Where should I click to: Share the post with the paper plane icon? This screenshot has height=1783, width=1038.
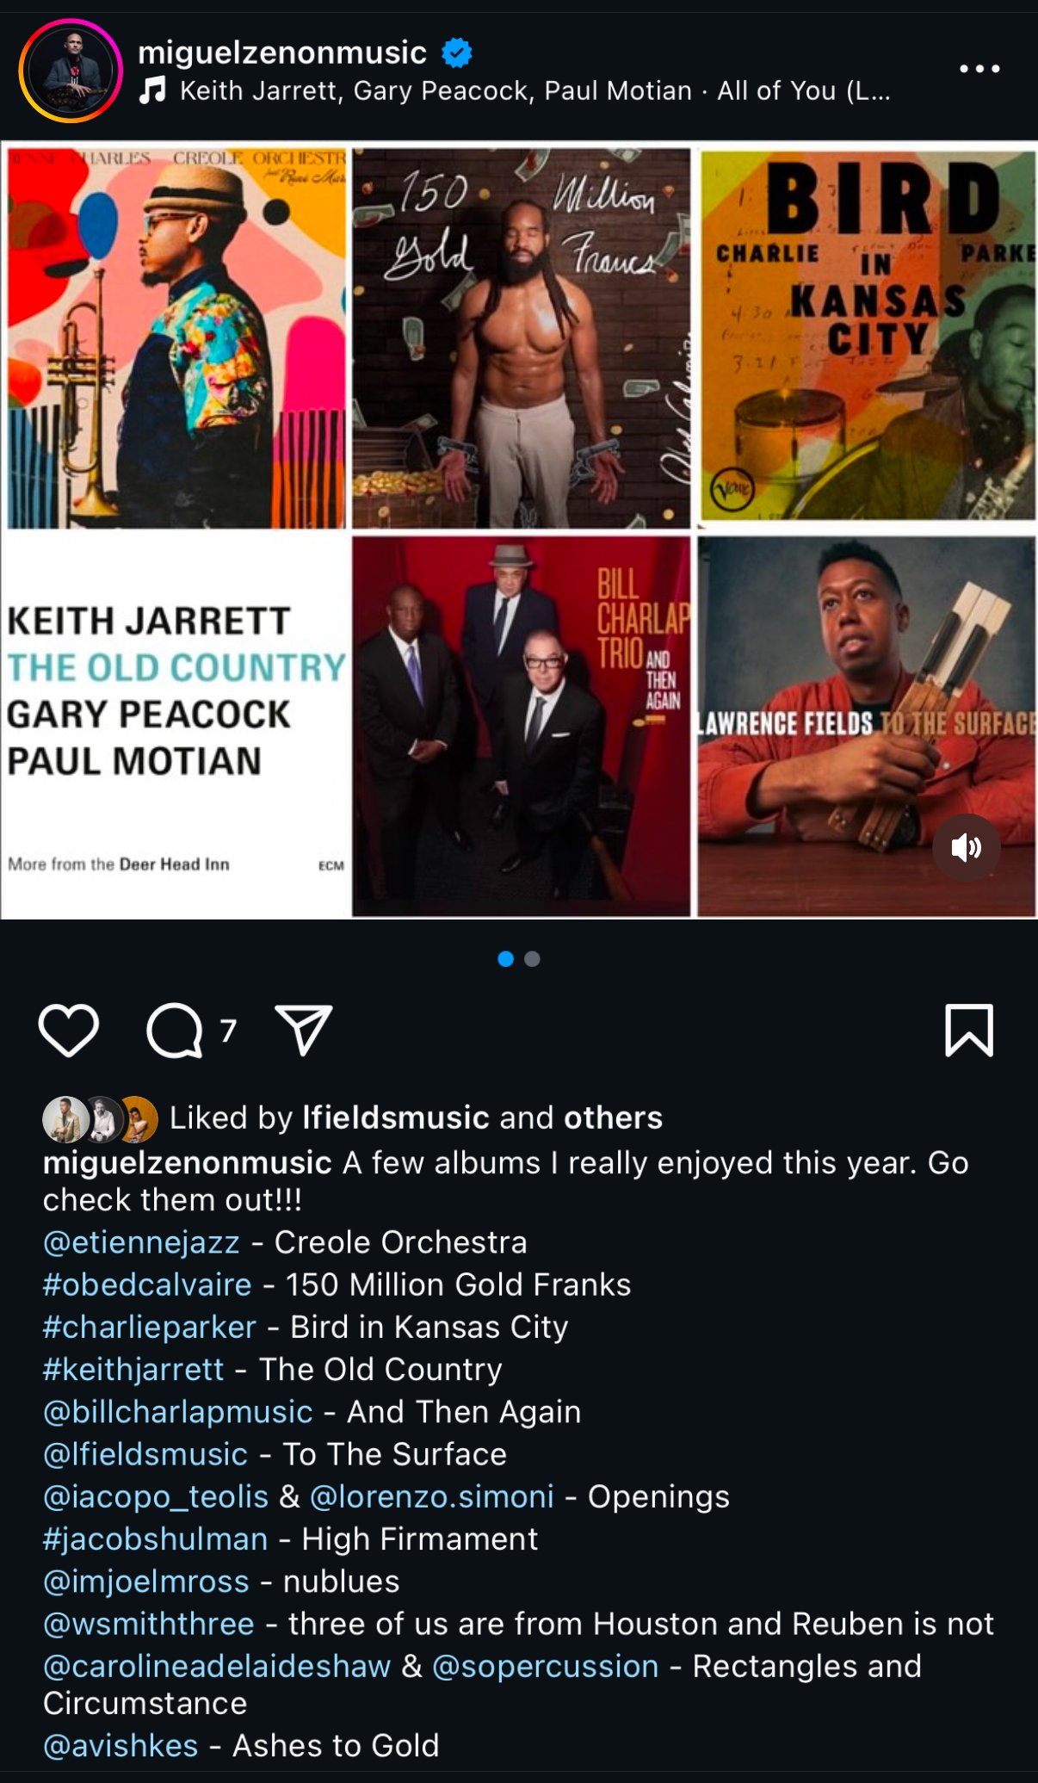(304, 1030)
